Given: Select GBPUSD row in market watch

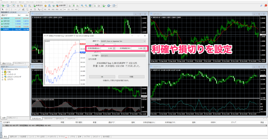Looking at the screenshot, I should (x=15, y=21).
